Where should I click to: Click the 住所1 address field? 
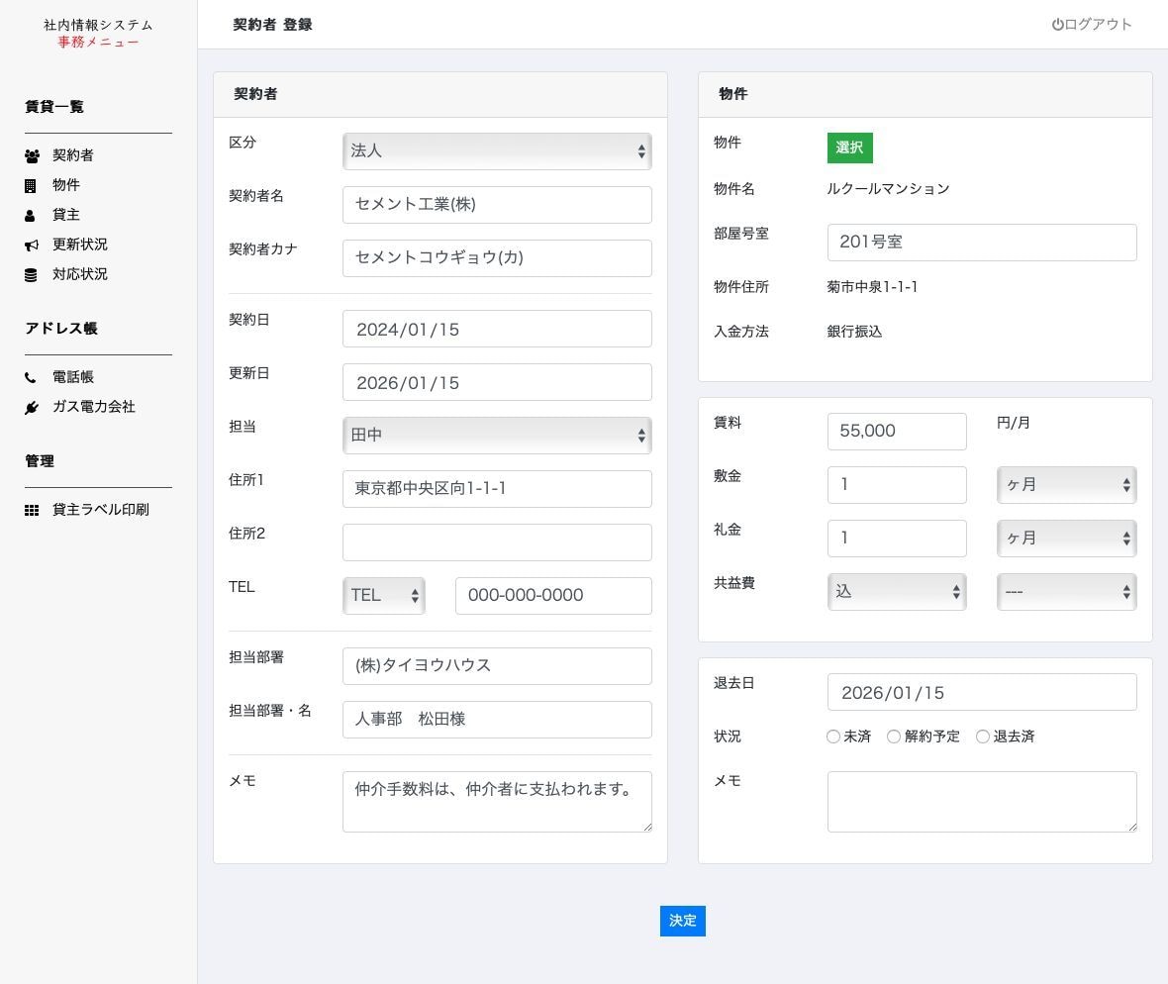pyautogui.click(x=497, y=489)
